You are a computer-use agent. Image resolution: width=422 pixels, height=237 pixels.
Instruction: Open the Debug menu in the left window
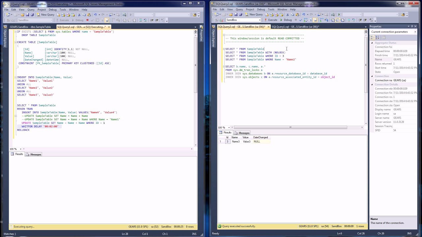[x=52, y=10]
